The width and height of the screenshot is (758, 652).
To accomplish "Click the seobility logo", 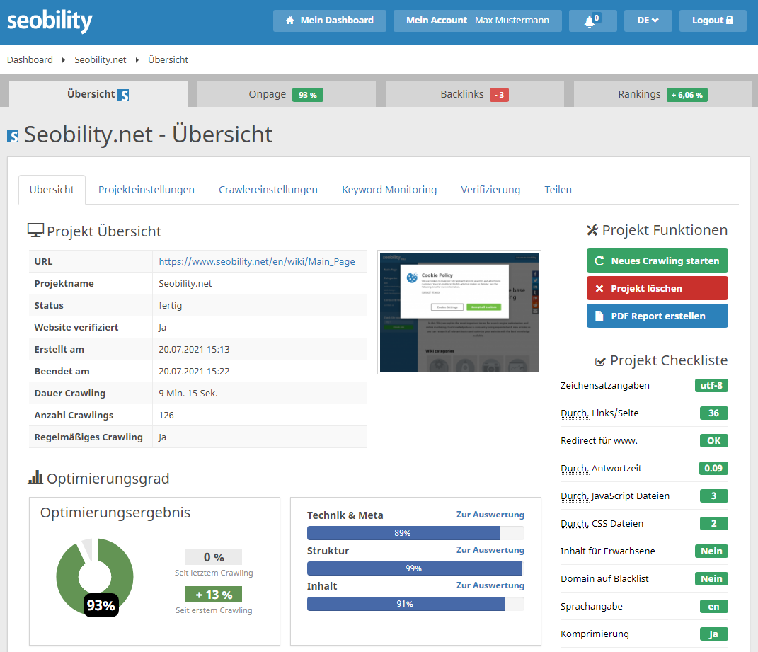I will coord(50,21).
